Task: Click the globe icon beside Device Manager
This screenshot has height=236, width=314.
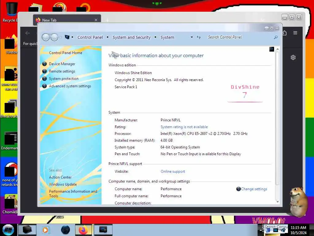Action: point(44,64)
